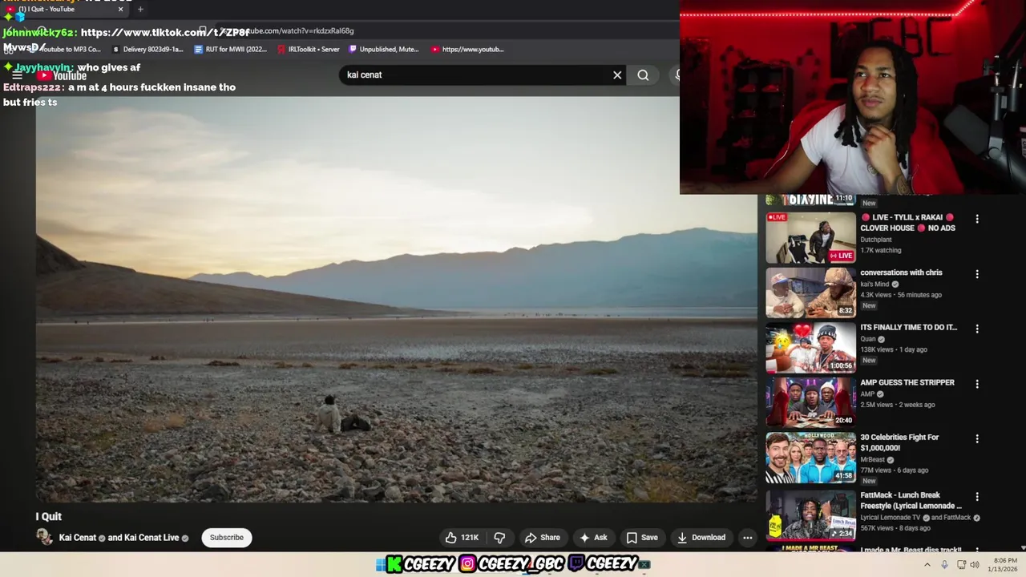Open '30 Celebrities Fight For $1,000,000!' thumbnail

810,458
